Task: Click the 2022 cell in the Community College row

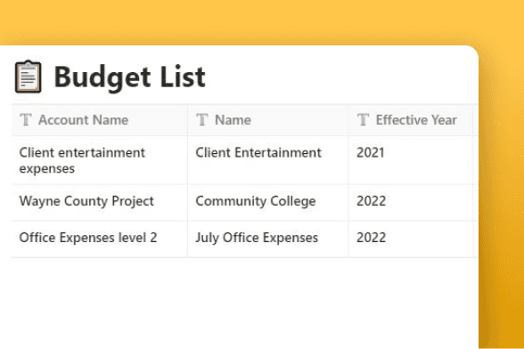Action: (x=411, y=202)
